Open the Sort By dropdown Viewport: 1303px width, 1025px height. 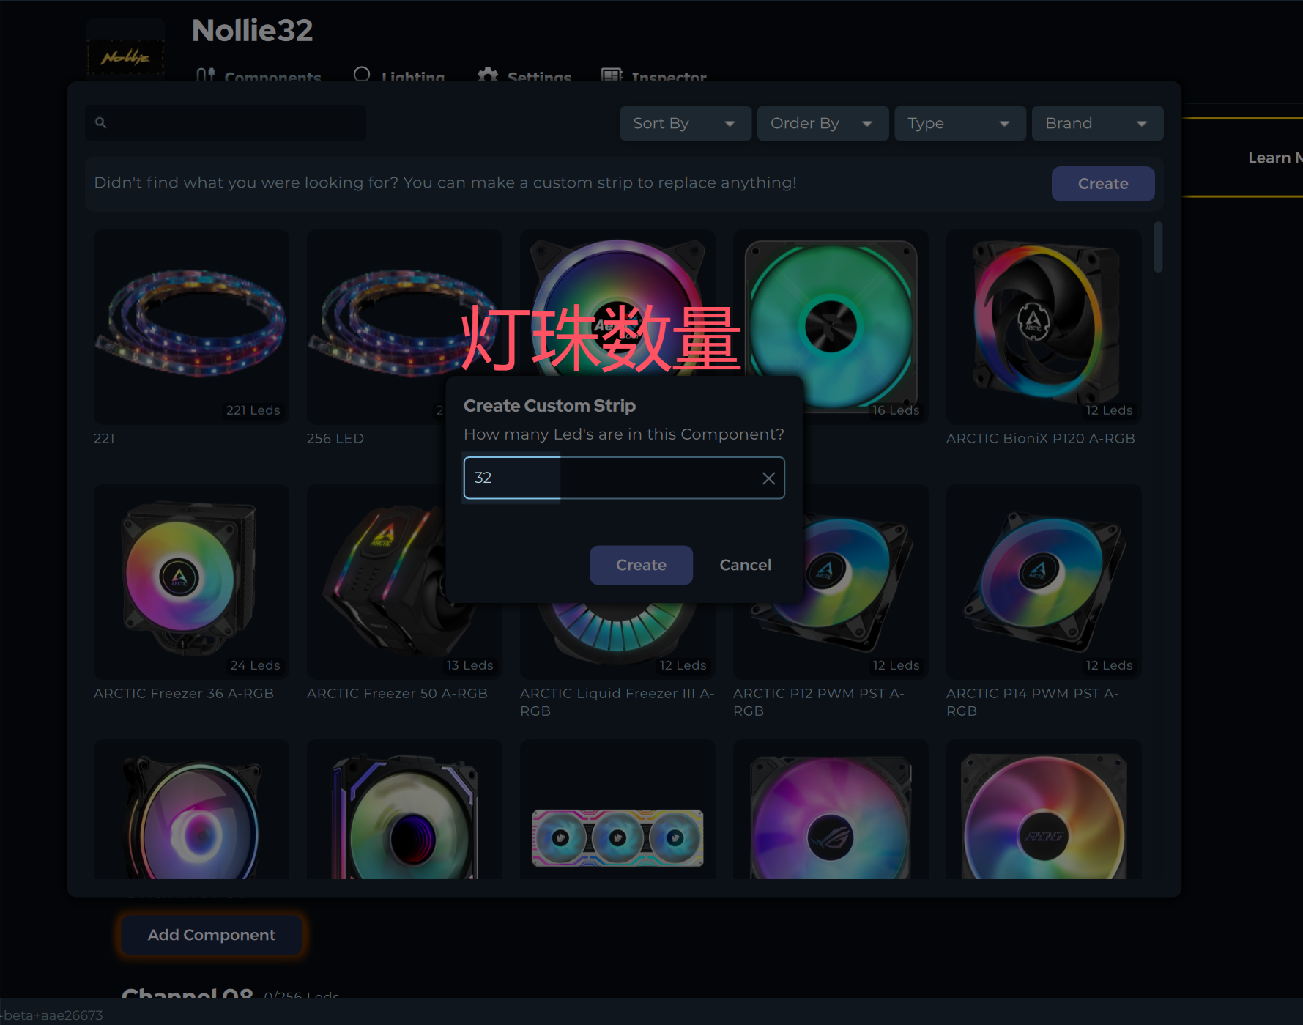pyautogui.click(x=685, y=123)
